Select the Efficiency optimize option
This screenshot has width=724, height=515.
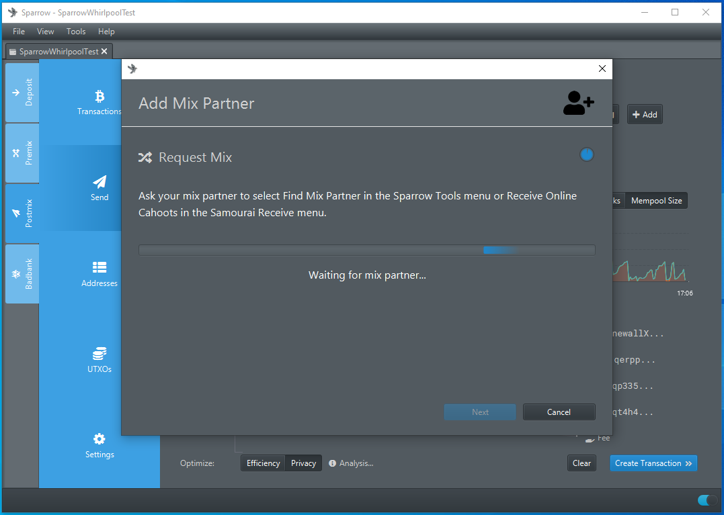264,463
